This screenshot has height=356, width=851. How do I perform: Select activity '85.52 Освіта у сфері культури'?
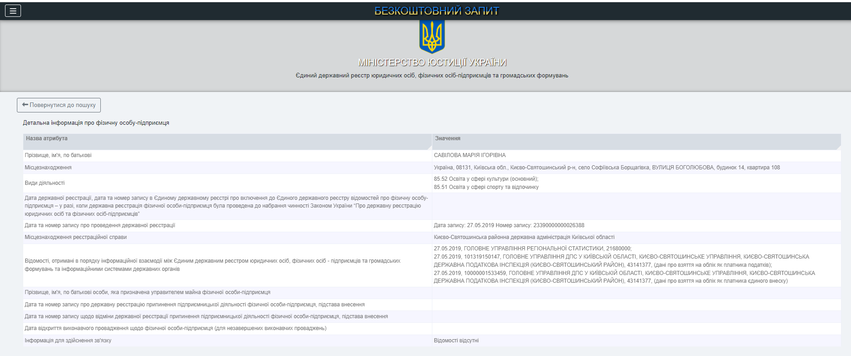click(x=486, y=179)
